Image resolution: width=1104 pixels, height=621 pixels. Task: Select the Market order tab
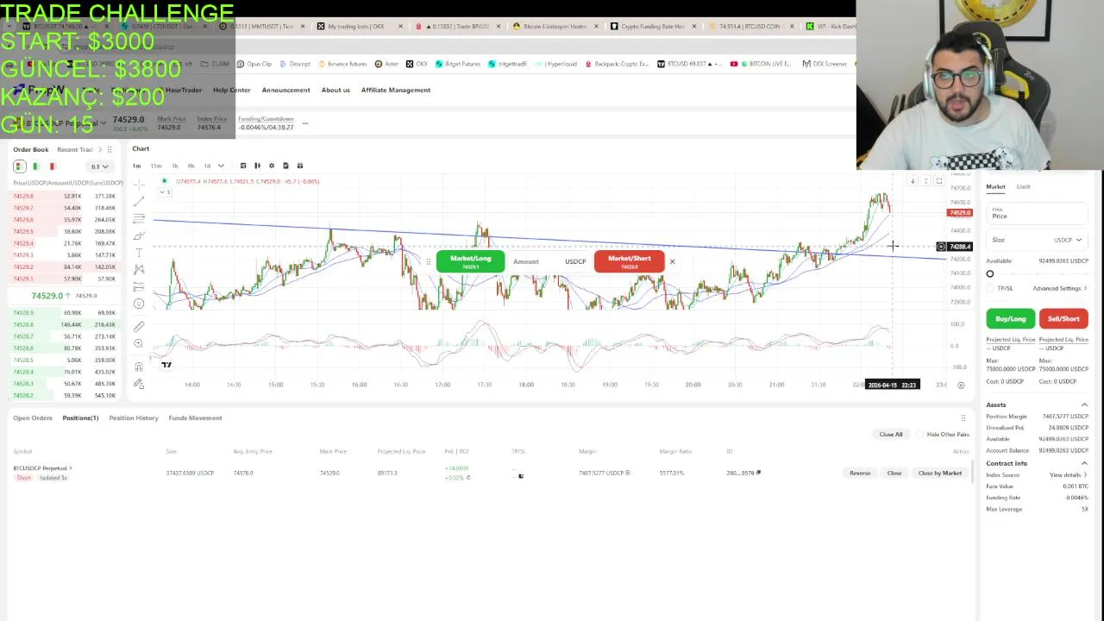pos(995,186)
